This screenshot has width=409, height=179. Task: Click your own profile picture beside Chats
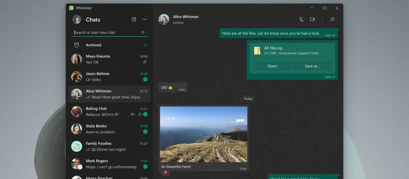coord(76,20)
